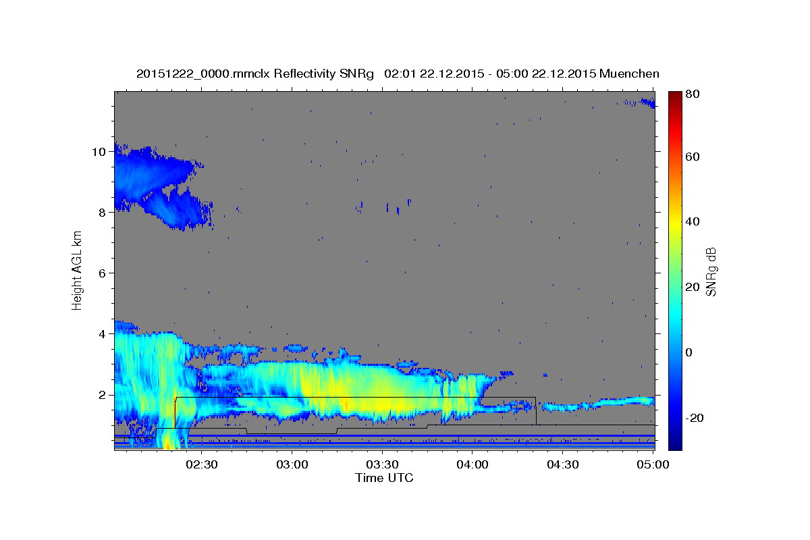810x540 pixels.
Task: Click the colorbar value 60
Action: tap(691, 157)
